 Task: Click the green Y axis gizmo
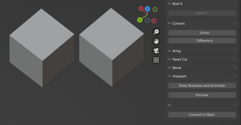(x=140, y=20)
